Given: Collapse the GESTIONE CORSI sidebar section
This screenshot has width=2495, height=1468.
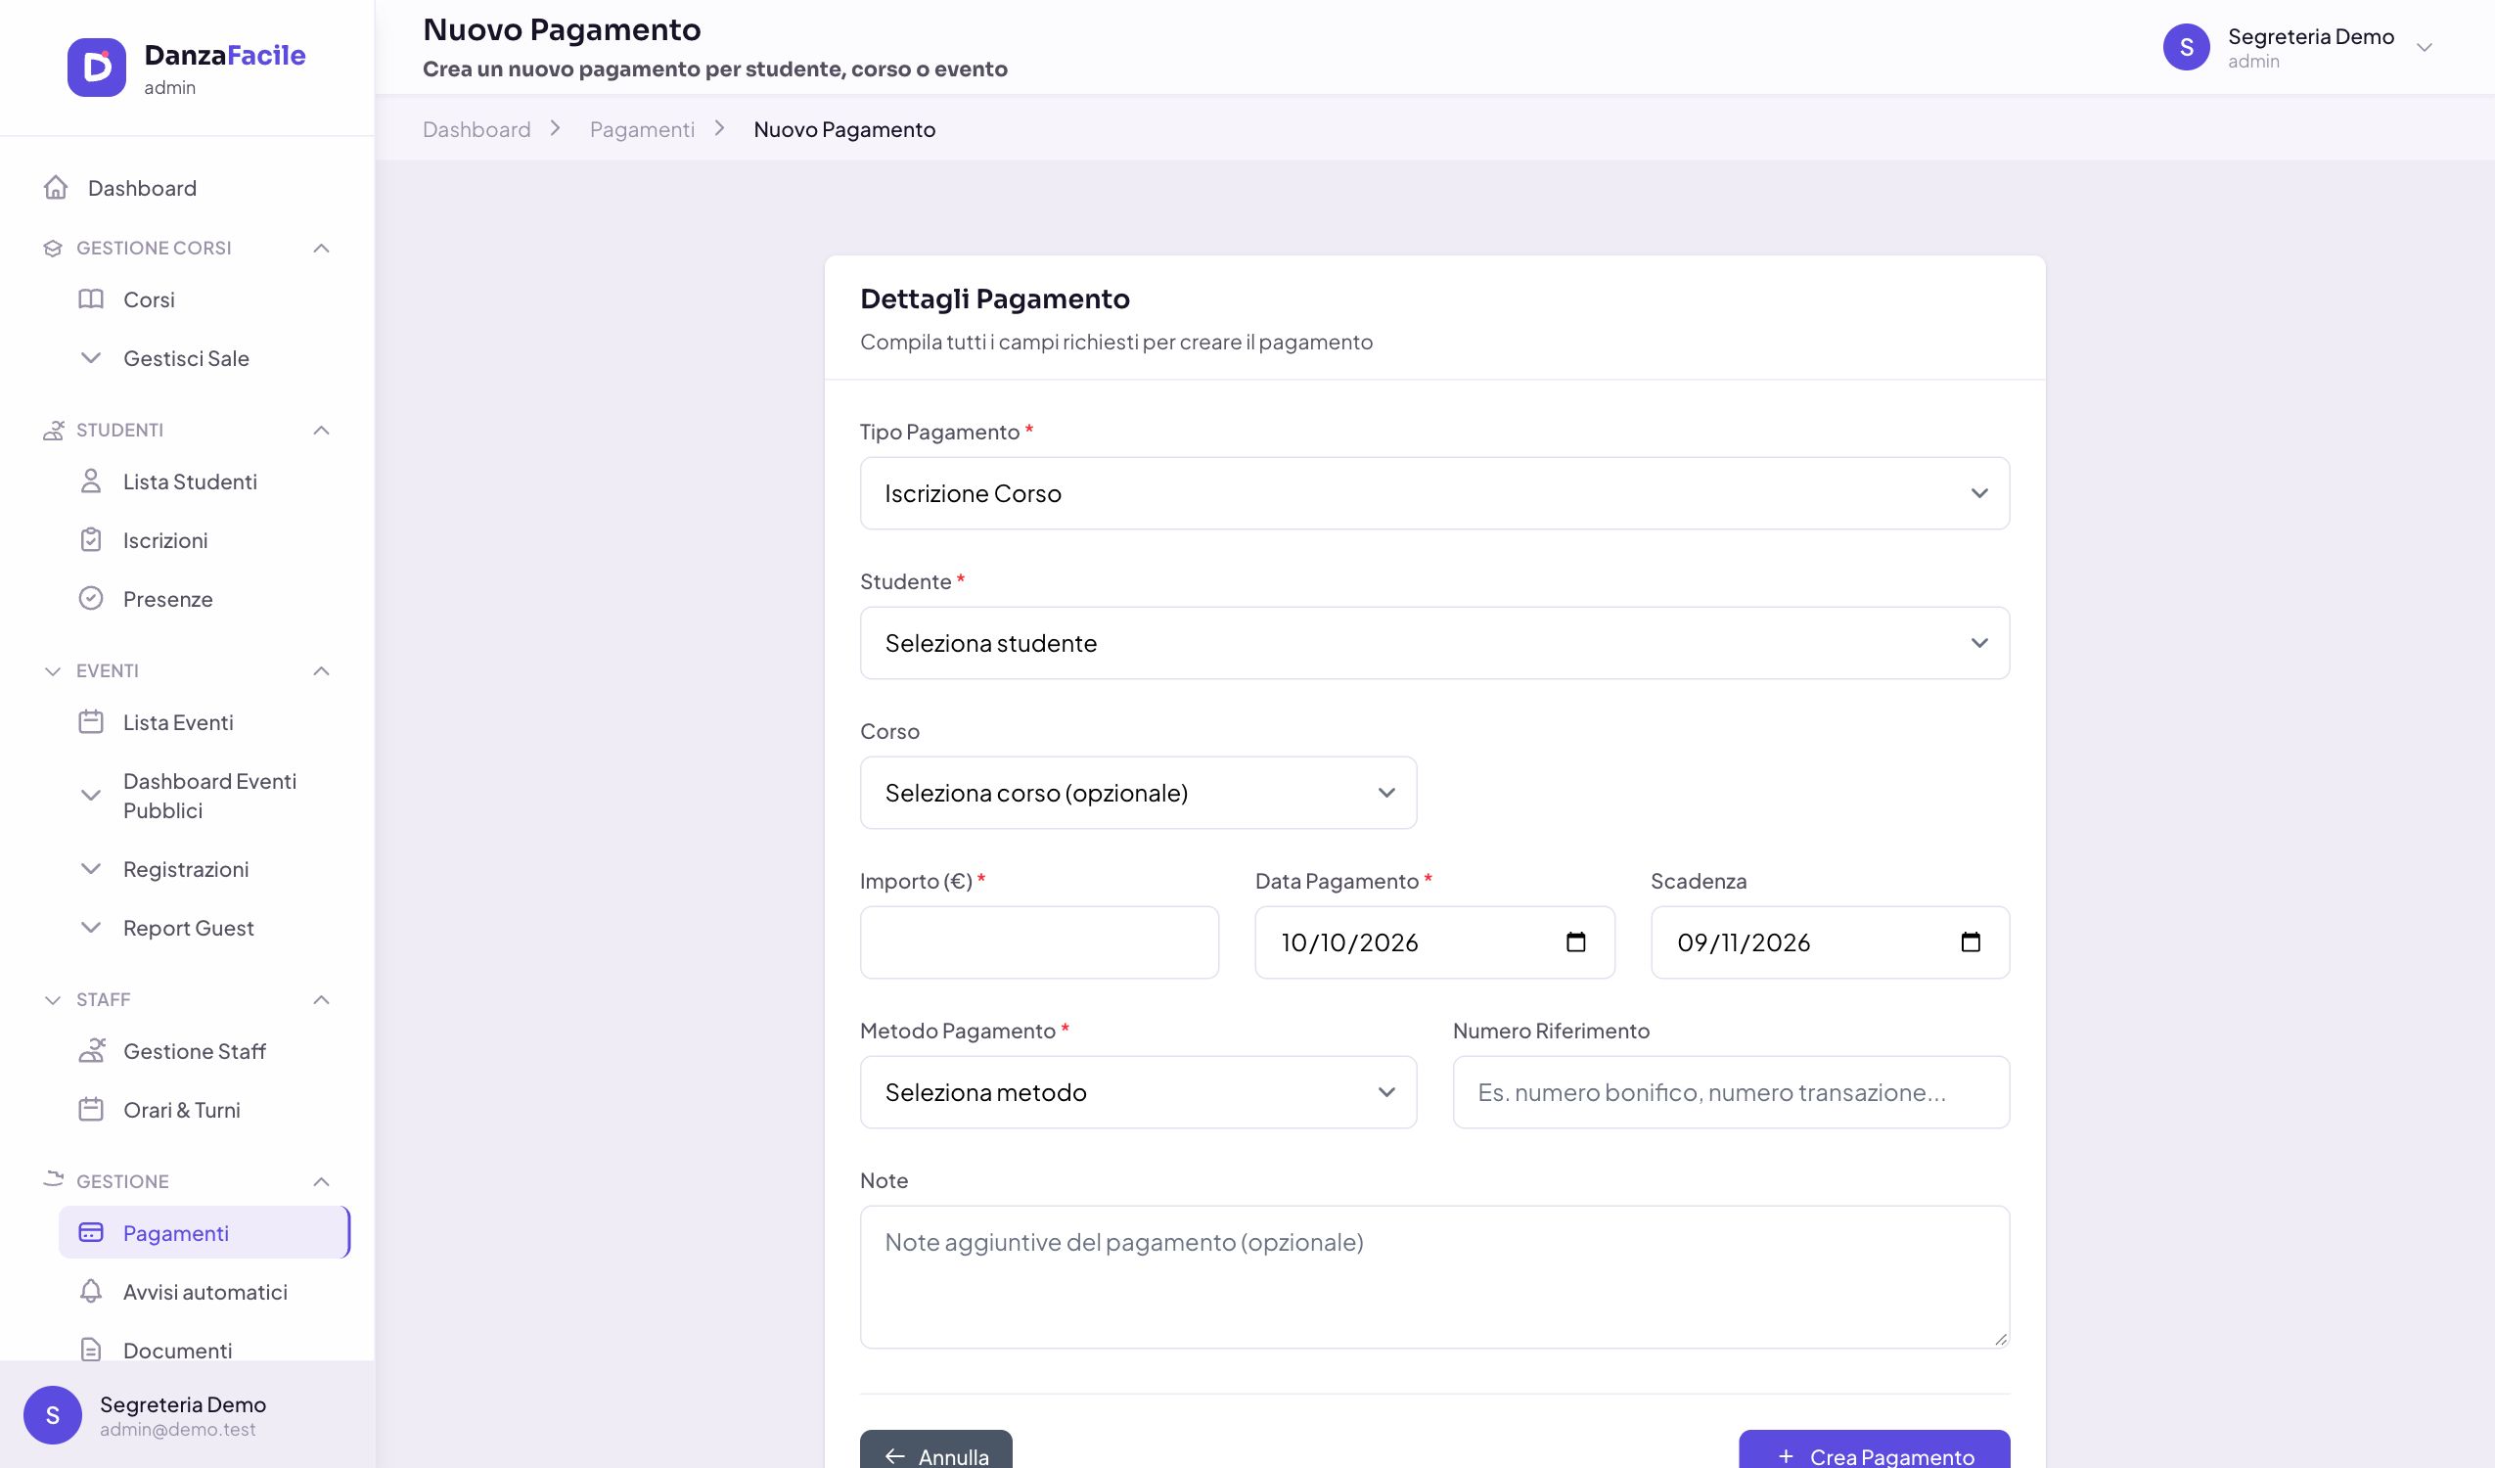Looking at the screenshot, I should (x=321, y=248).
